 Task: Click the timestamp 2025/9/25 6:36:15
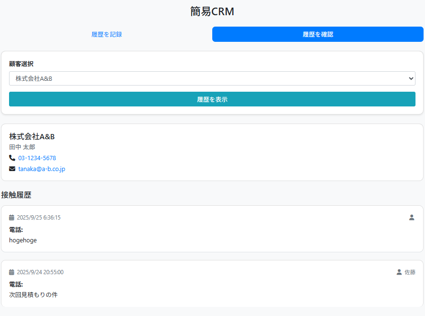click(39, 218)
